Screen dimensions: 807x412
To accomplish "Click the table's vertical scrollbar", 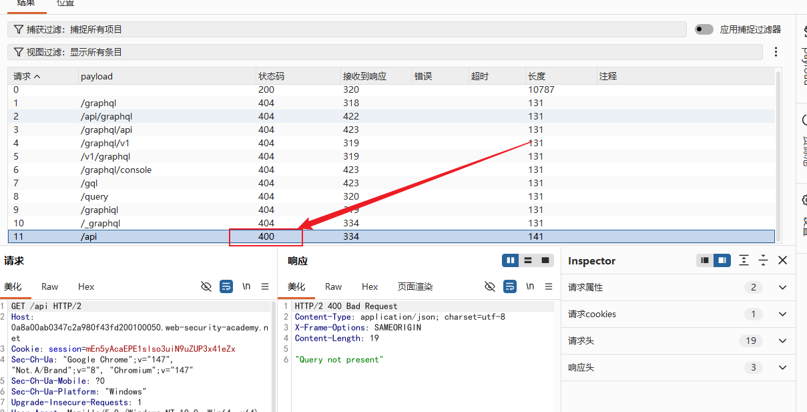I will [x=778, y=156].
